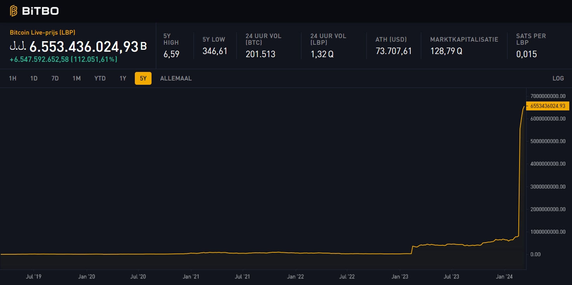This screenshot has width=572, height=285.
Task: Click the 5000000000.00 axis label
Action: point(548,141)
